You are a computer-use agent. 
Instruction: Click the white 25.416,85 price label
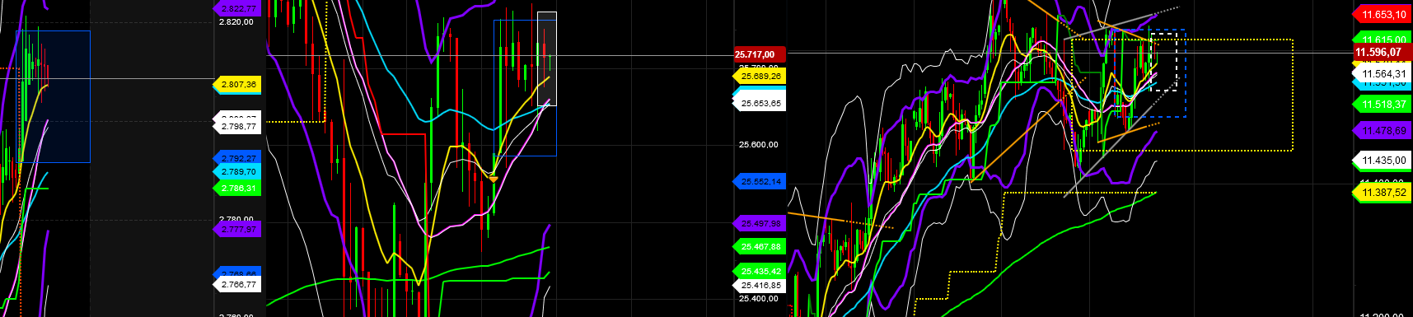(760, 285)
